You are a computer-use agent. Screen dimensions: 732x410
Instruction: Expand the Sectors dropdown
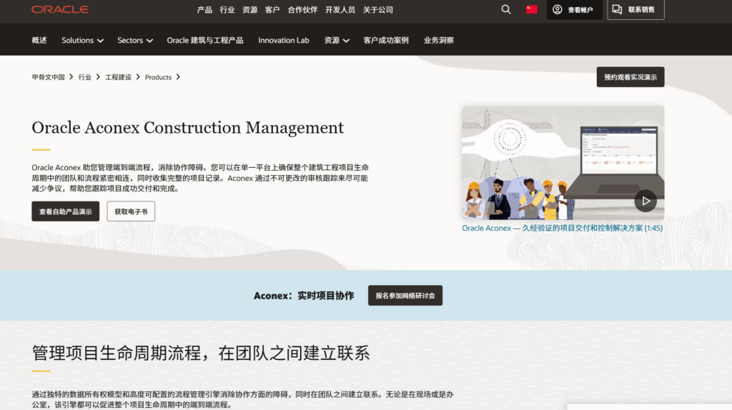click(135, 40)
